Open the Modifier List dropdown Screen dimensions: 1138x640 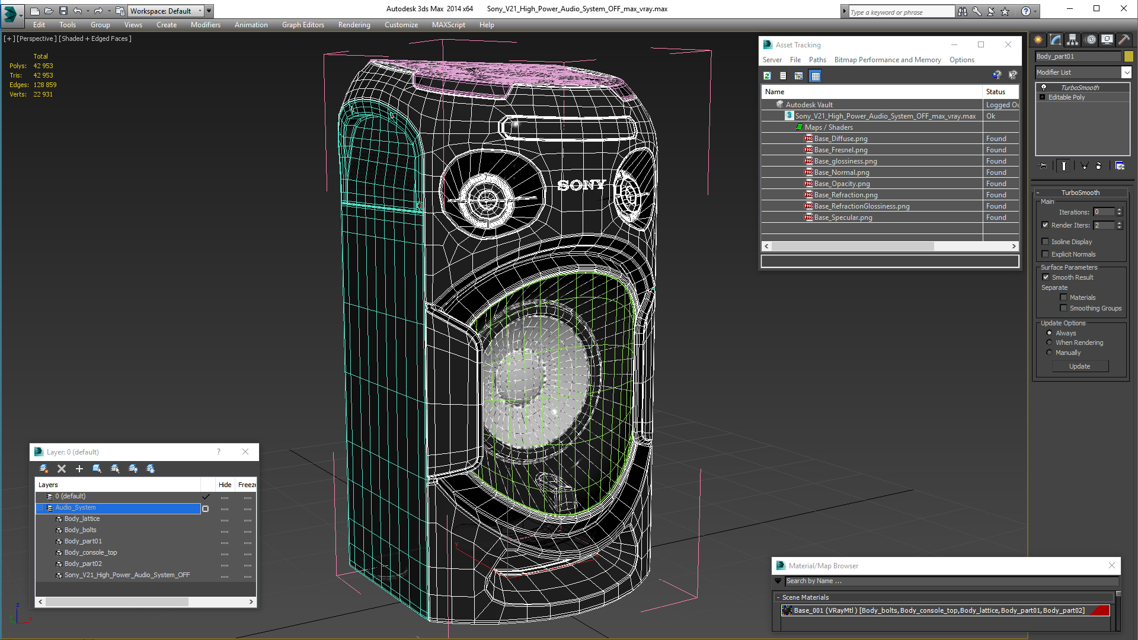tap(1126, 72)
